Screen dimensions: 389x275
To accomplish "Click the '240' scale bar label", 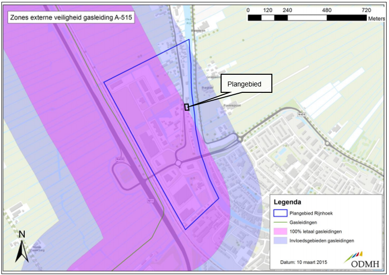I will tap(287, 10).
